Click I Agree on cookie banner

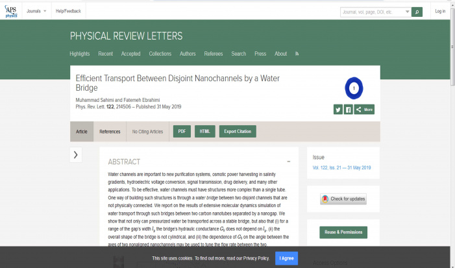click(x=286, y=258)
